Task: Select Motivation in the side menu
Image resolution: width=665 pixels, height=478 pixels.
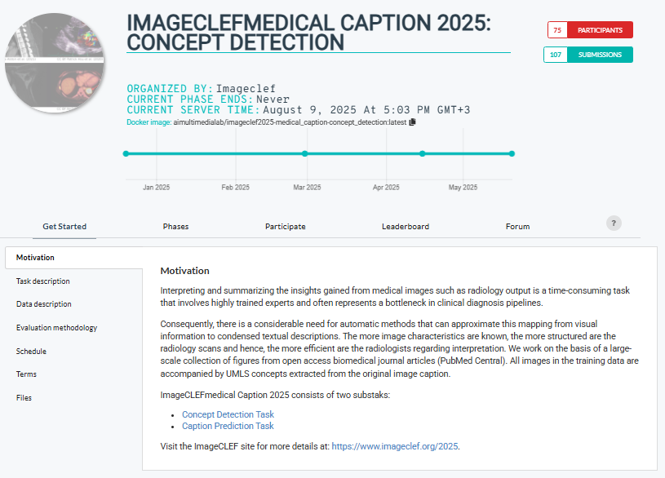Action: pyautogui.click(x=36, y=258)
